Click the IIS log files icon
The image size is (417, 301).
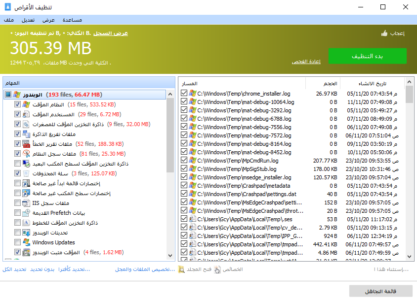(26, 203)
